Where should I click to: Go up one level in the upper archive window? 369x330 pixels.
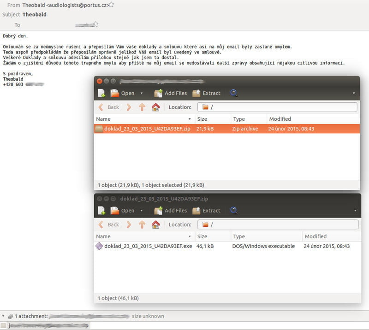click(142, 107)
